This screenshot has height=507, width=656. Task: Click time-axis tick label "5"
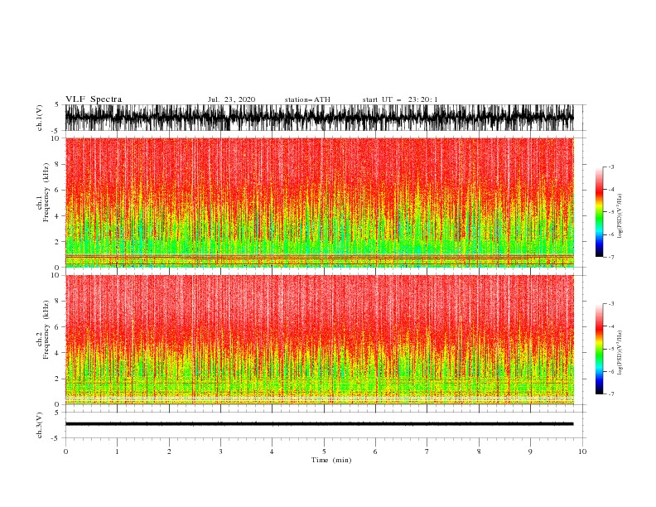point(324,451)
